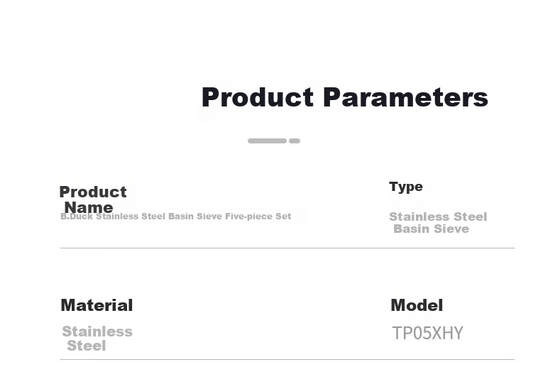The width and height of the screenshot is (560, 367).
Task: Click the divider line below Product Name row
Action: click(287, 248)
